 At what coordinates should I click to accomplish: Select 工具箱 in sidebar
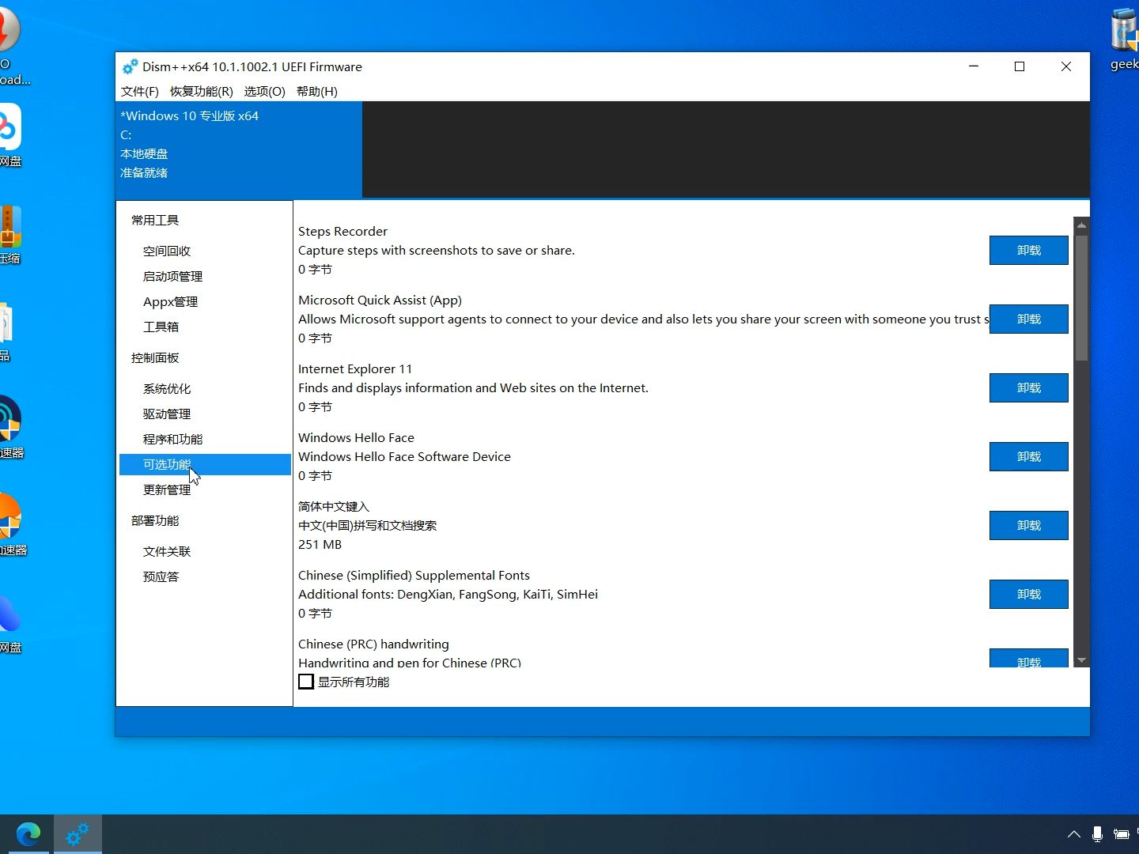coord(161,327)
